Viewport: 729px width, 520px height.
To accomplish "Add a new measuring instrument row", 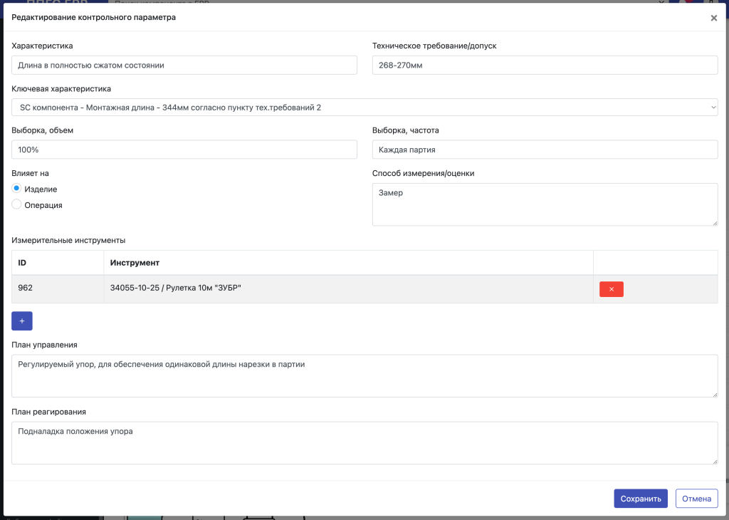I will click(22, 321).
